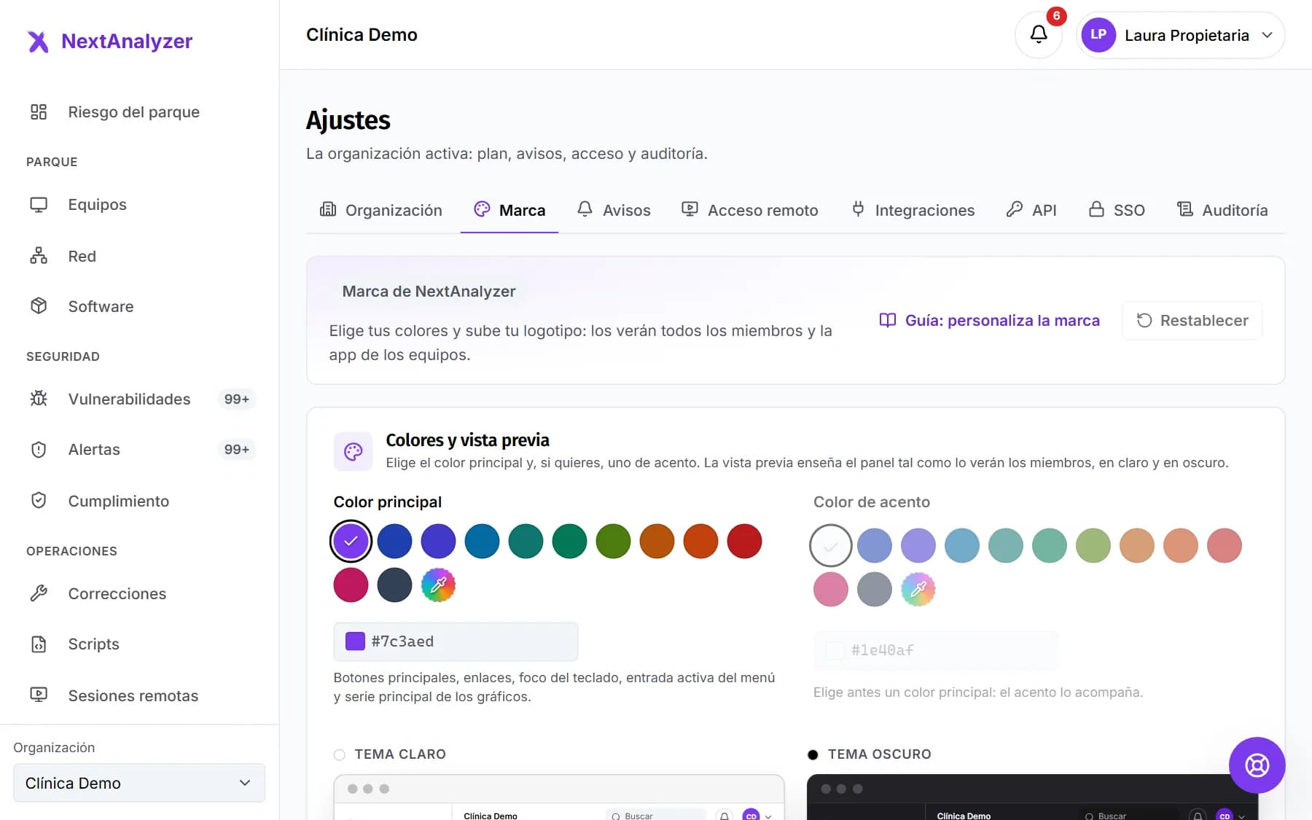Viewport: 1312px width, 820px height.
Task: Choose the pink accent color swatch
Action: 831,590
